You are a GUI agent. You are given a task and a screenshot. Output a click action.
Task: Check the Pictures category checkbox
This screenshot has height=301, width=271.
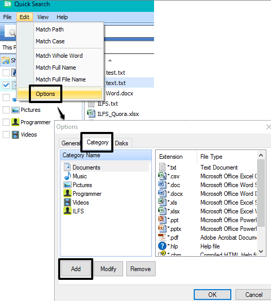tap(6, 110)
